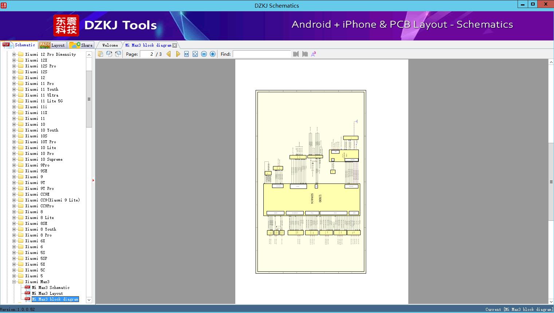554x313 pixels.
Task: Zoom in with the plus icon
Action: pos(213,54)
